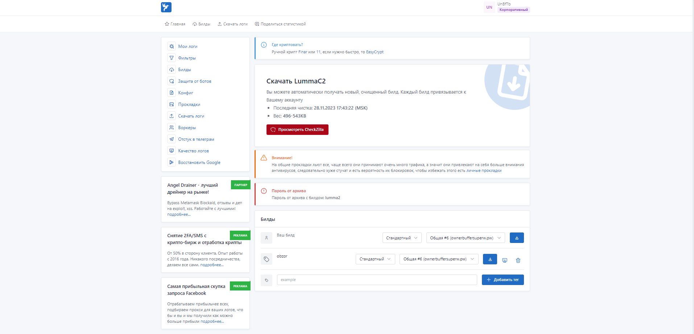Click the Корпоративный account badge

pyautogui.click(x=513, y=10)
